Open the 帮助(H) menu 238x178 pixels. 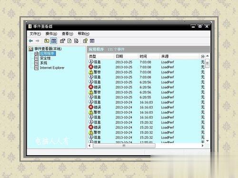83,34
